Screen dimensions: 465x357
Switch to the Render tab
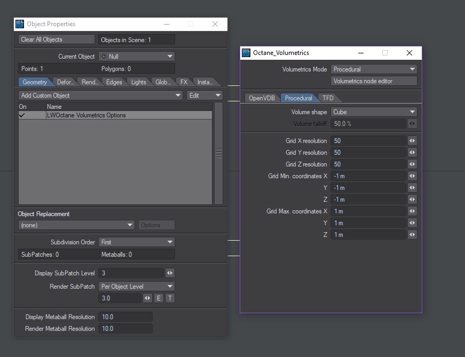coord(90,82)
